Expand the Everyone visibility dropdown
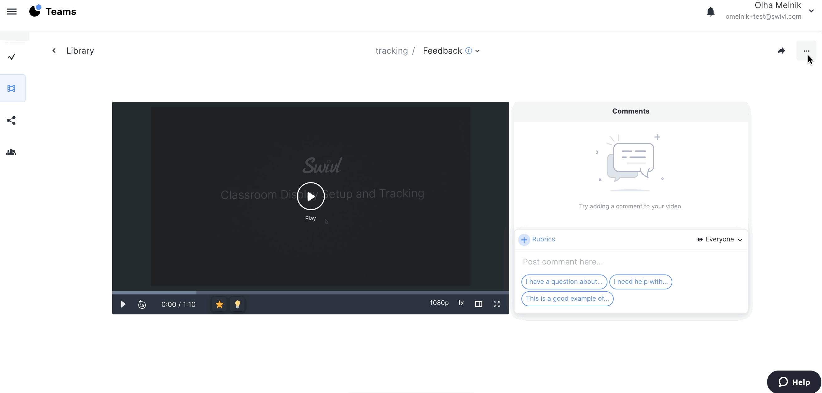The width and height of the screenshot is (822, 393). 720,240
